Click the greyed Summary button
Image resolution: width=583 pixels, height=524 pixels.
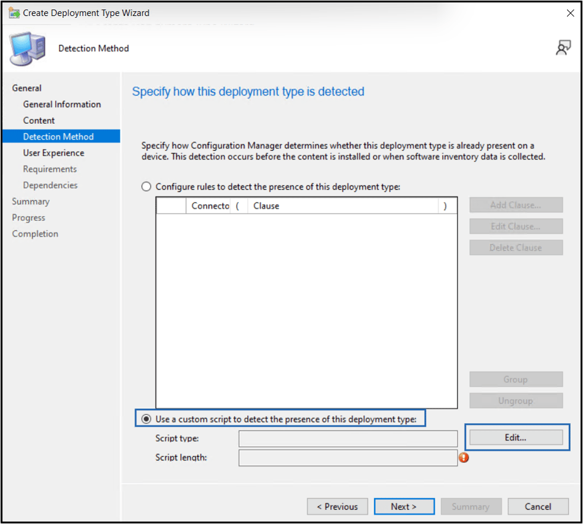pyautogui.click(x=471, y=507)
